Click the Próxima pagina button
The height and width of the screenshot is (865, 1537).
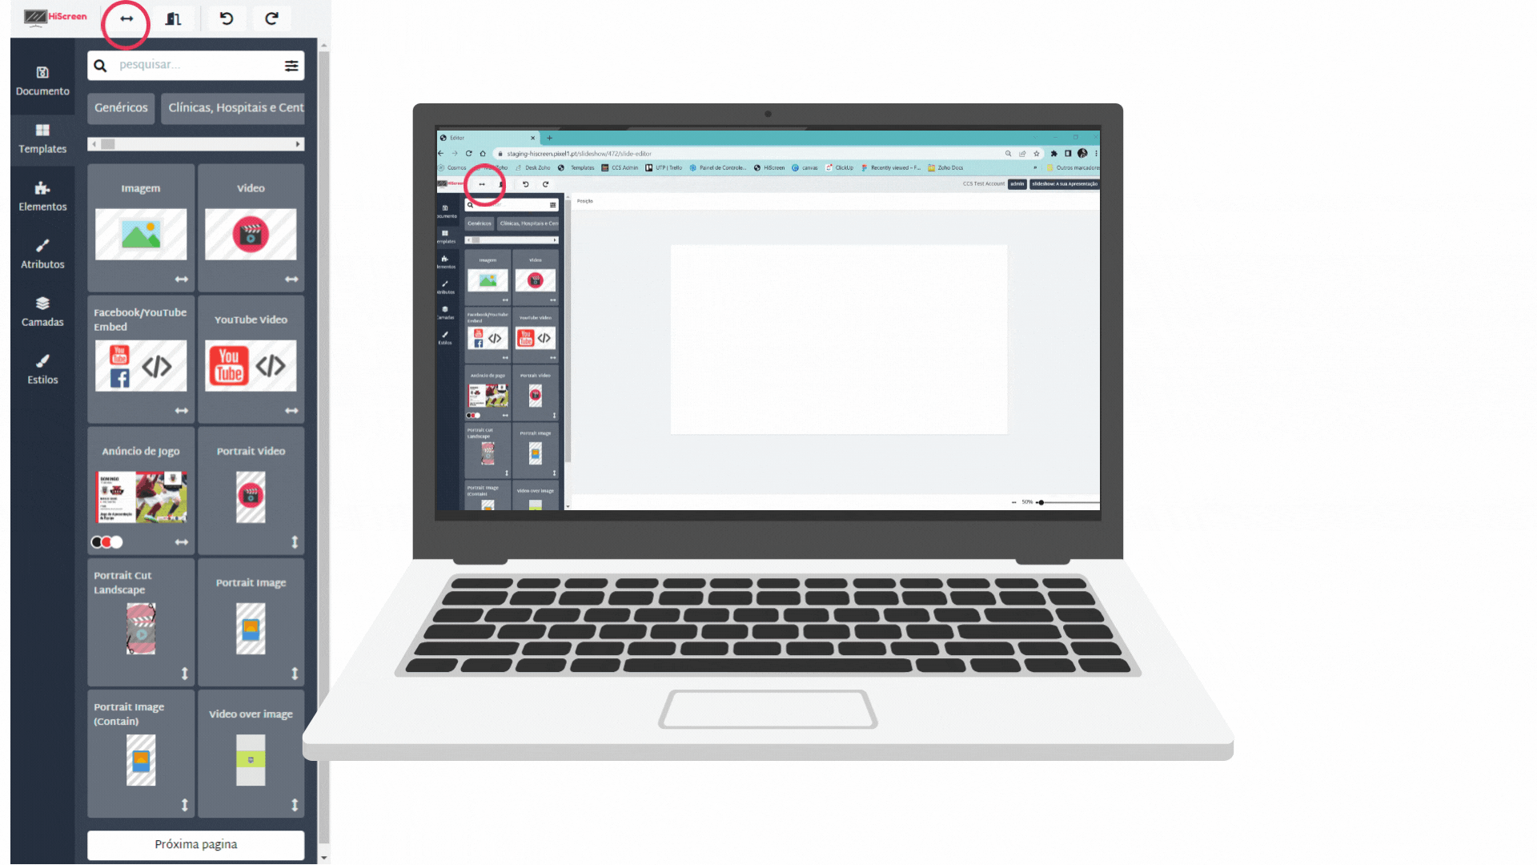coord(195,844)
